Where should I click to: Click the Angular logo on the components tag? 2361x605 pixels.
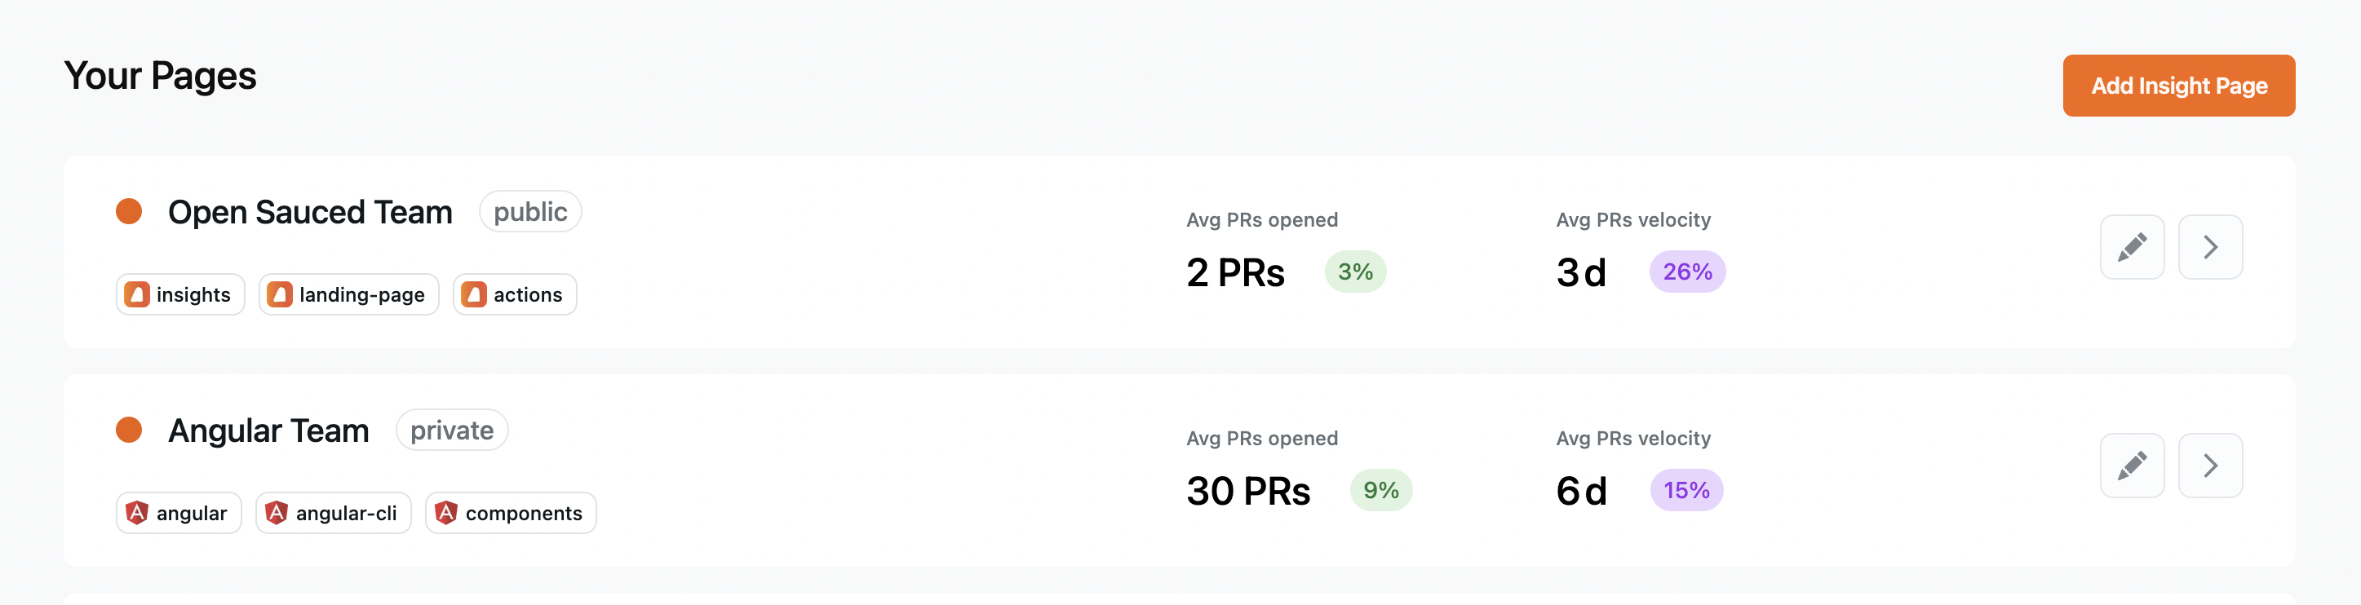(446, 512)
